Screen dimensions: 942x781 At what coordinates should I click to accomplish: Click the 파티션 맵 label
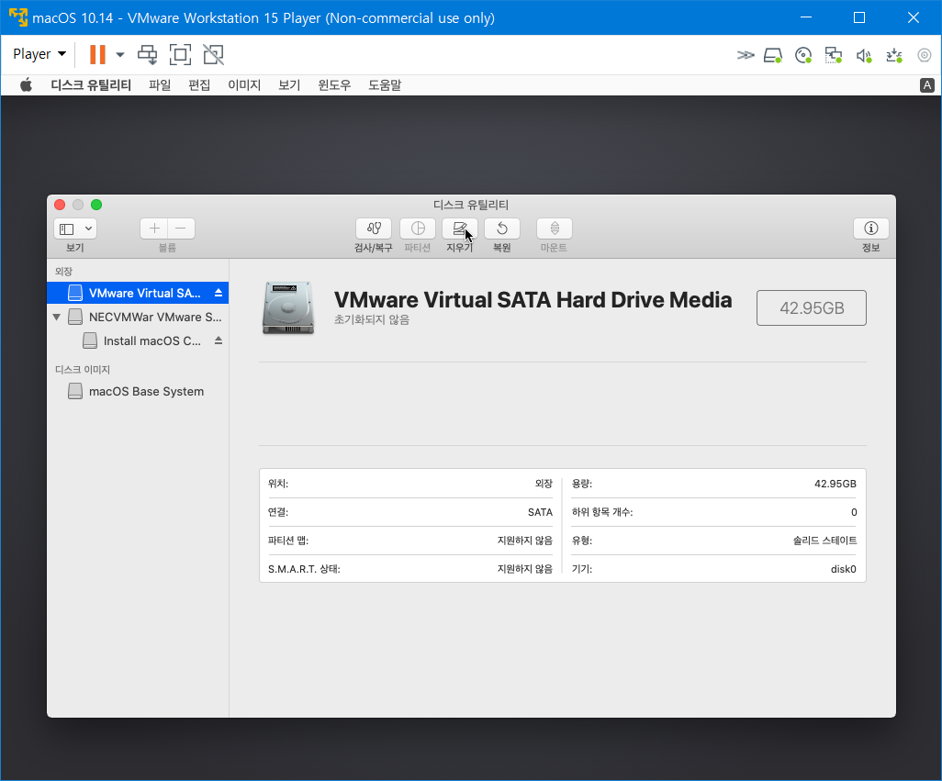pyautogui.click(x=288, y=541)
